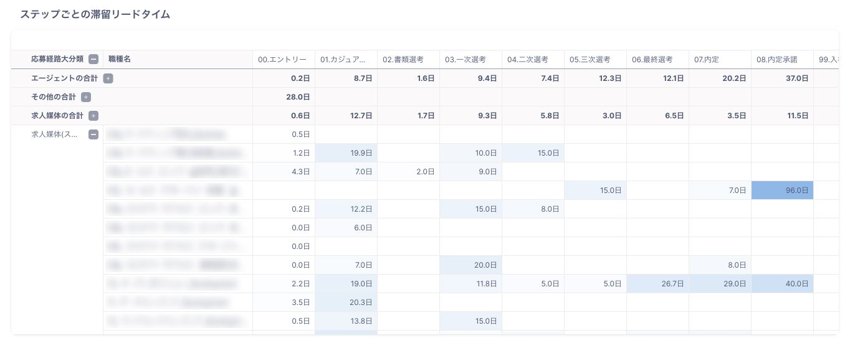Image resolution: width=850 pixels, height=338 pixels.
Task: Expand the エージェントの合計 row
Action: click(x=108, y=78)
